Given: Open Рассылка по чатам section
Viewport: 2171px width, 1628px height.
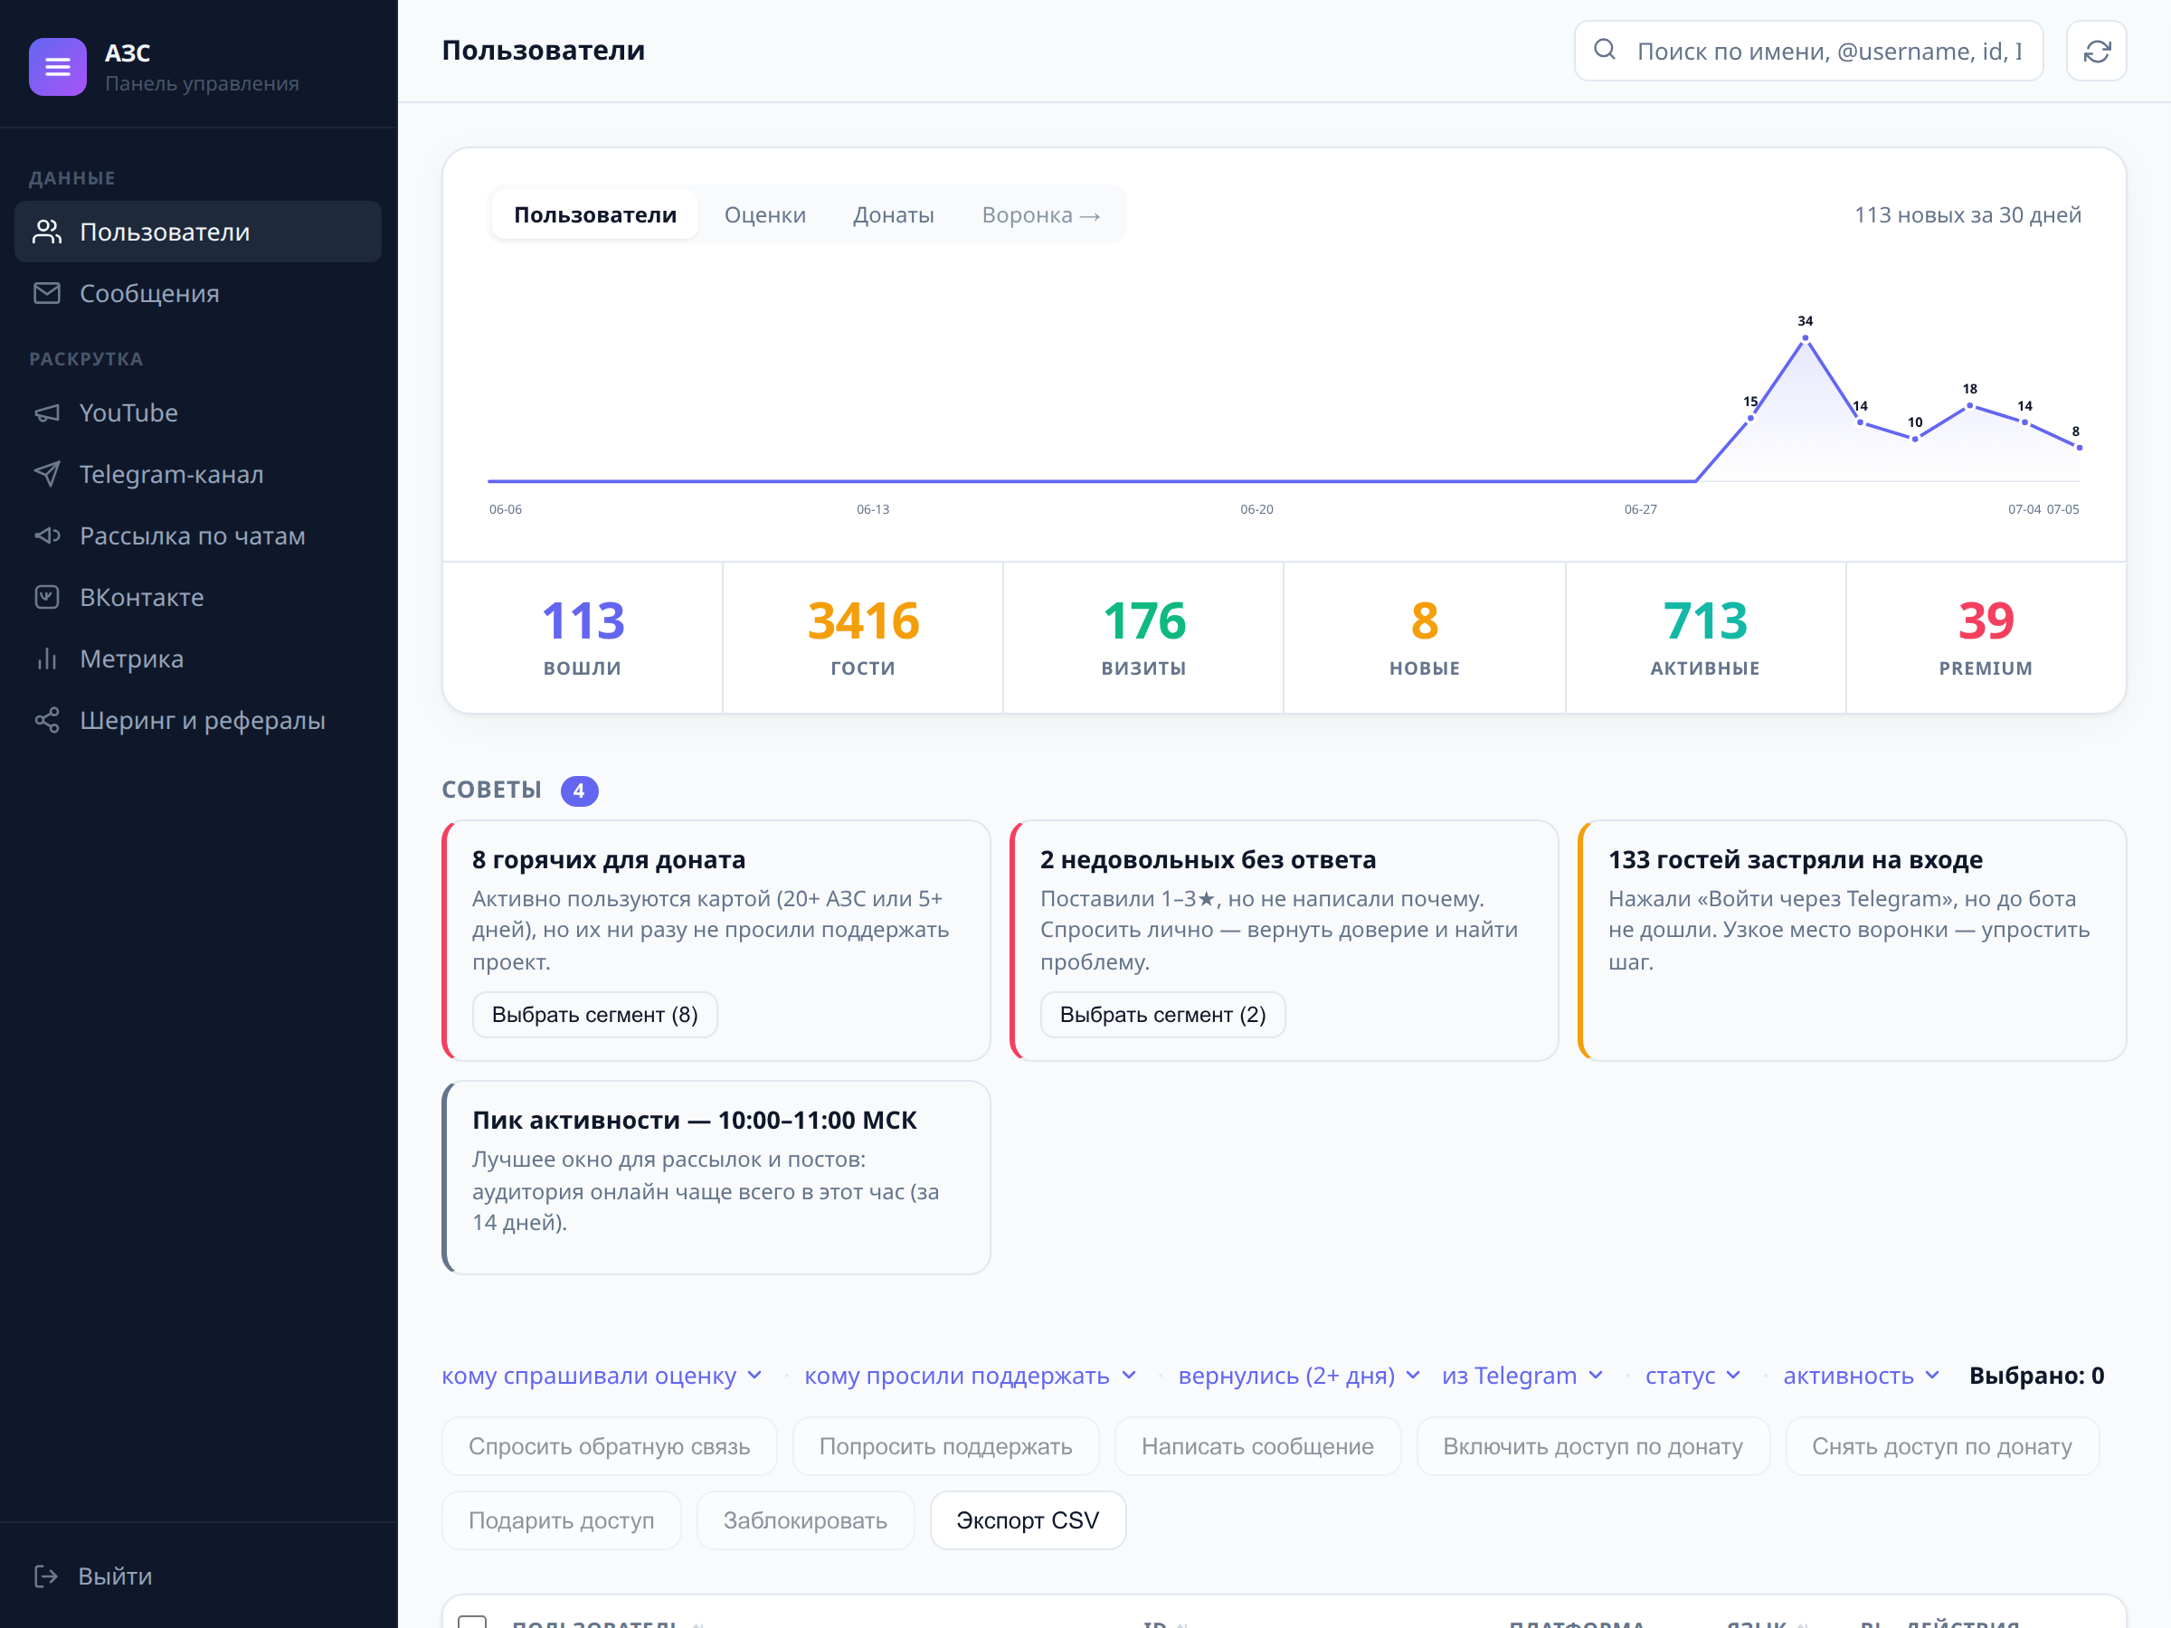Looking at the screenshot, I should (197, 535).
